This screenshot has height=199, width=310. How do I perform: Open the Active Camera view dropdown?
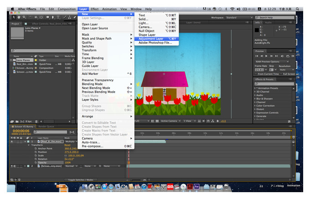pyautogui.click(x=170, y=121)
